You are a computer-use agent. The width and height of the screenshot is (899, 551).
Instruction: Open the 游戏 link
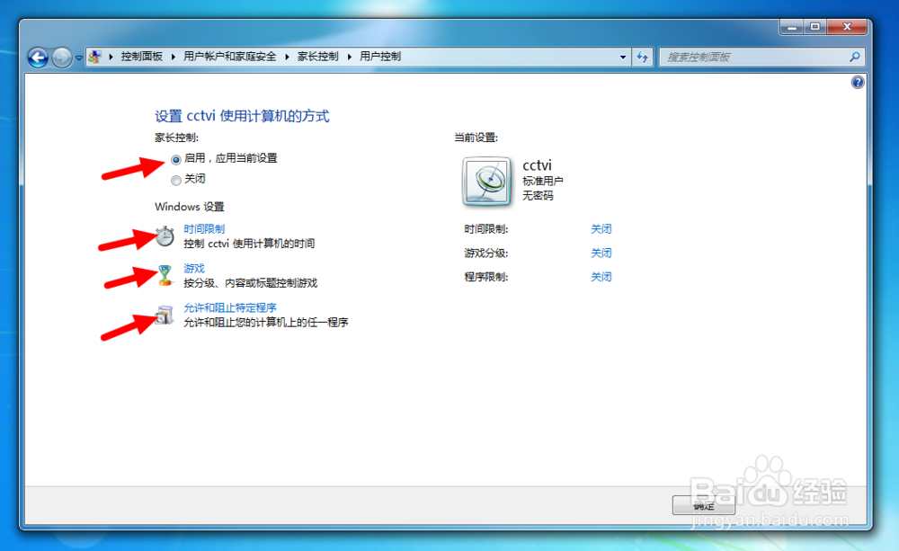194,269
